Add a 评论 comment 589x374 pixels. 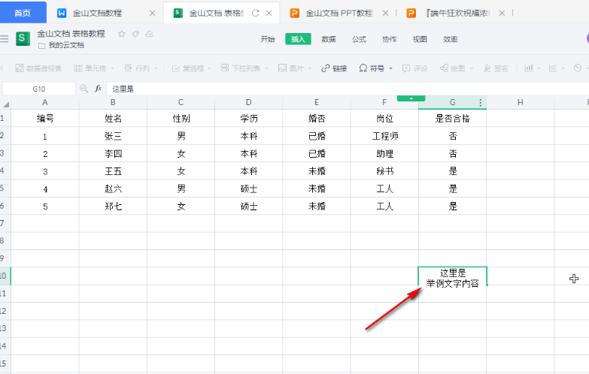point(415,68)
